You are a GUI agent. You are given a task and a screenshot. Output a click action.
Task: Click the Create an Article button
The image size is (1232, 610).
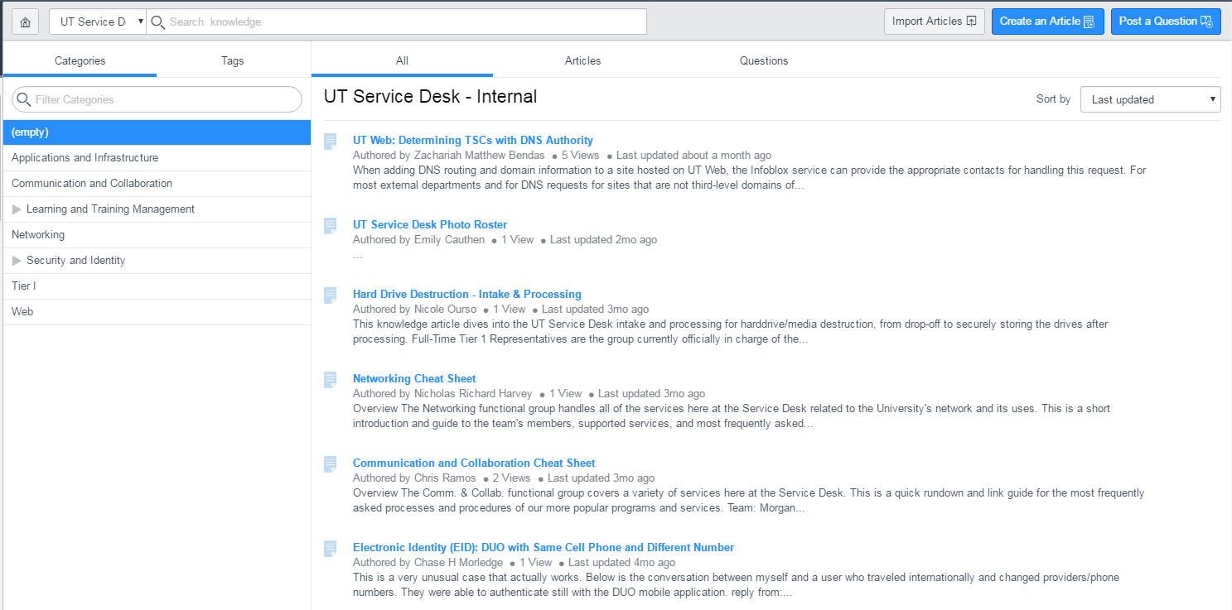pyautogui.click(x=1047, y=22)
